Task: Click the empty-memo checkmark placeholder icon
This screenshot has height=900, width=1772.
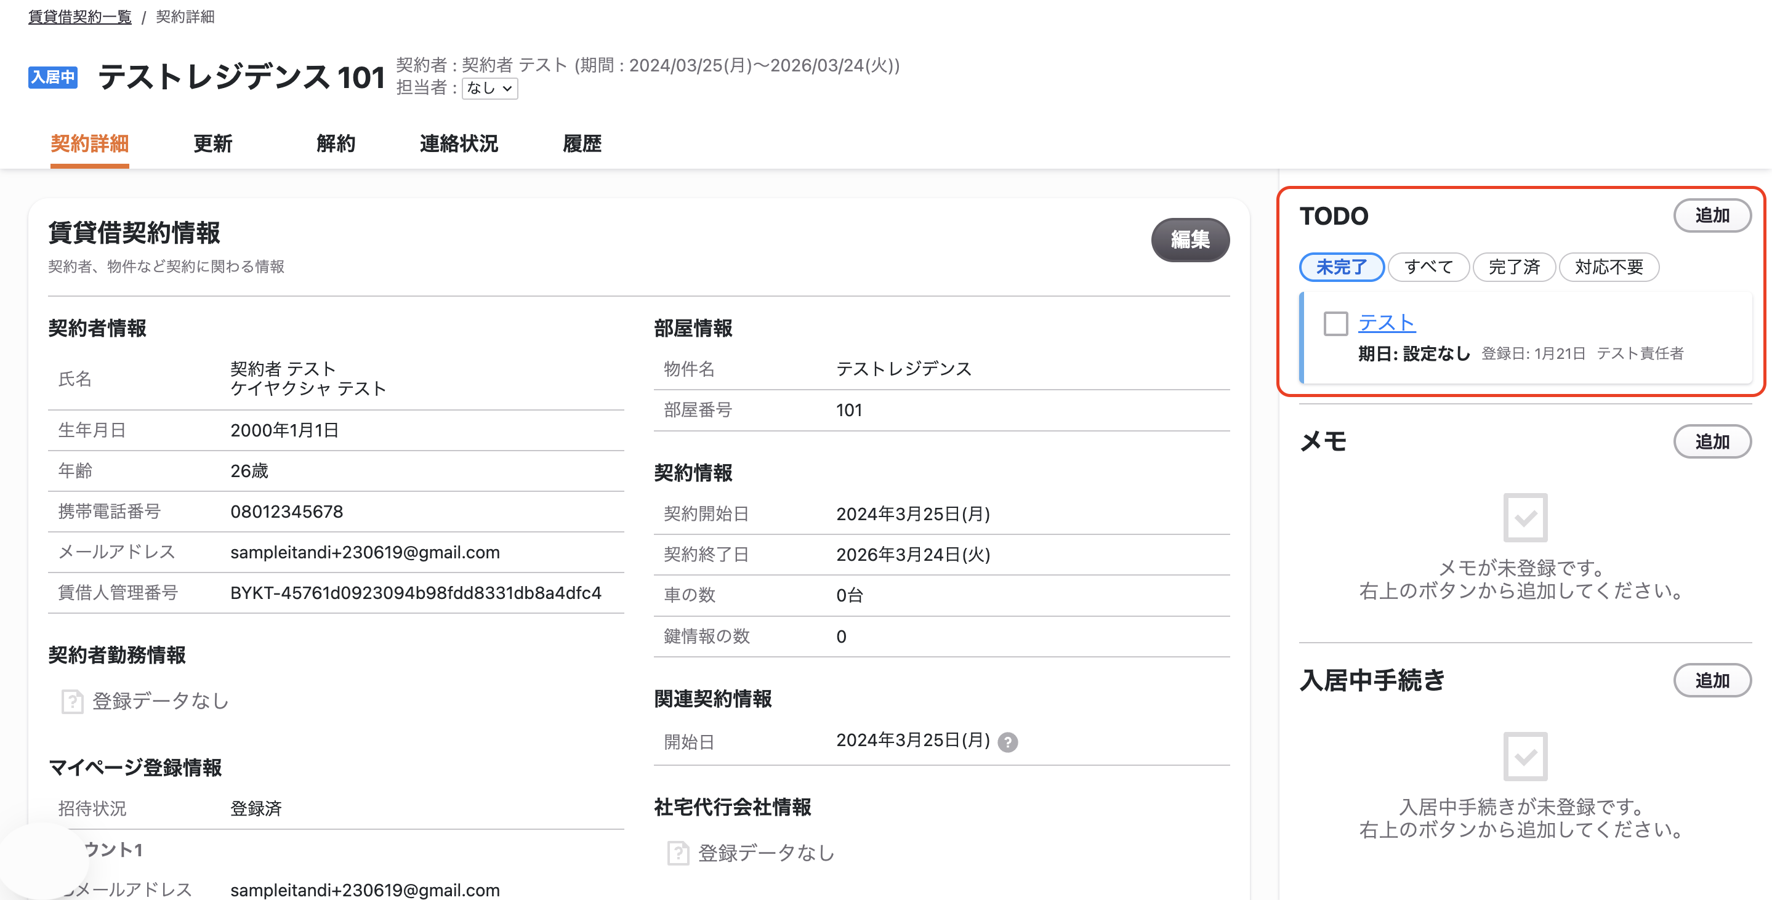Action: click(x=1524, y=517)
